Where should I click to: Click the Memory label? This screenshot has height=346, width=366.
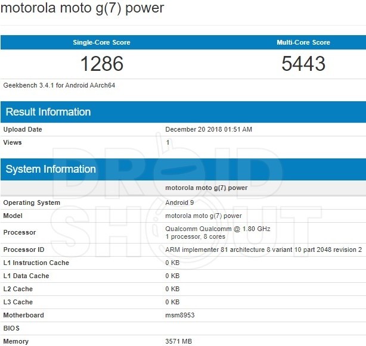pyautogui.click(x=16, y=341)
